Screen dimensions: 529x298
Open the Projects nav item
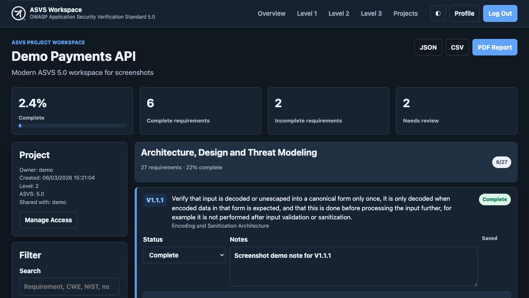click(405, 13)
